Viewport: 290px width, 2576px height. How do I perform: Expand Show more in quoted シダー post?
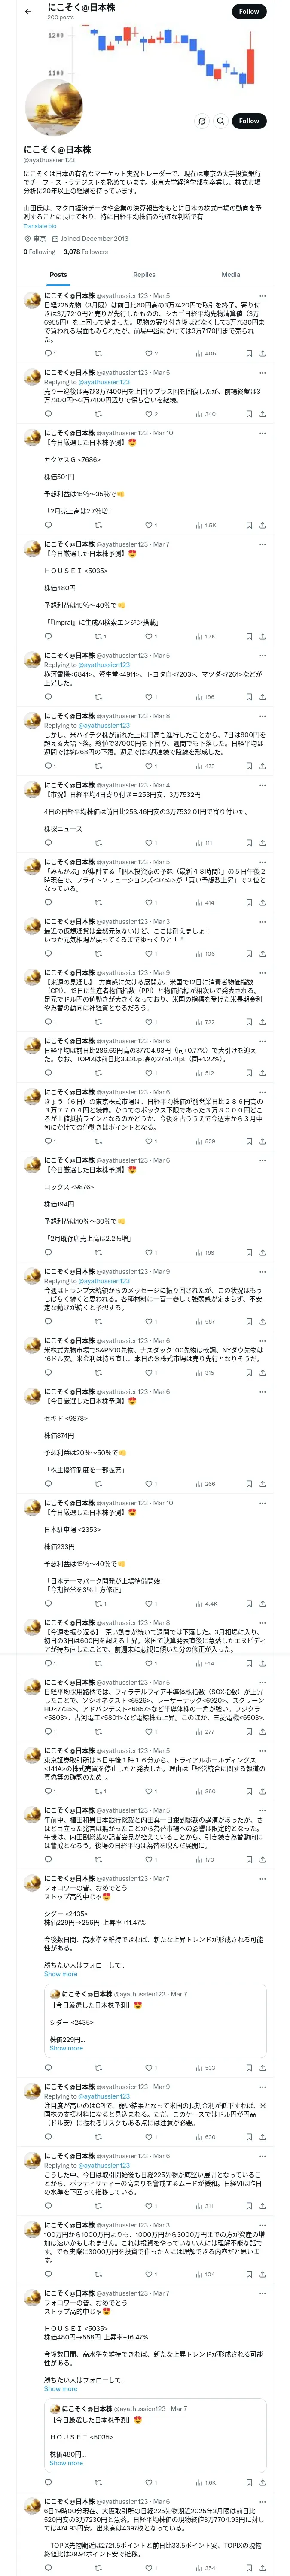click(x=66, y=2021)
